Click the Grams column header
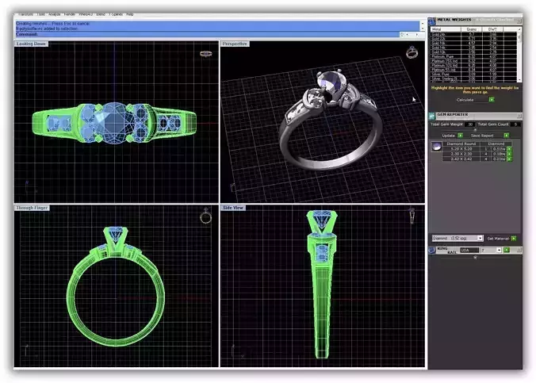 (472, 29)
